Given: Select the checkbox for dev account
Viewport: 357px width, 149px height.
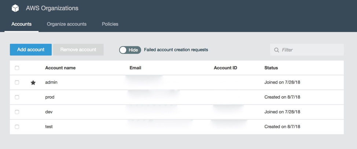Looking at the screenshot, I should click(x=17, y=112).
